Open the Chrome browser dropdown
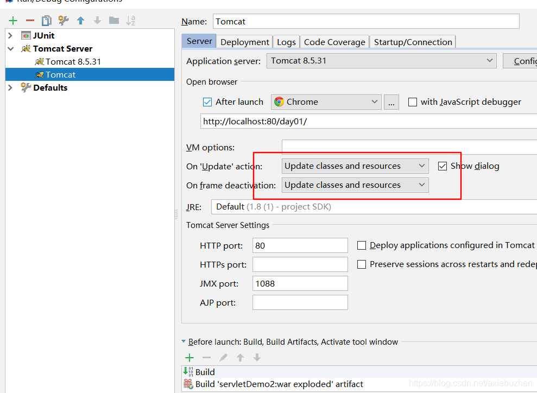Screen dimensions: 537x393 (x=326, y=102)
